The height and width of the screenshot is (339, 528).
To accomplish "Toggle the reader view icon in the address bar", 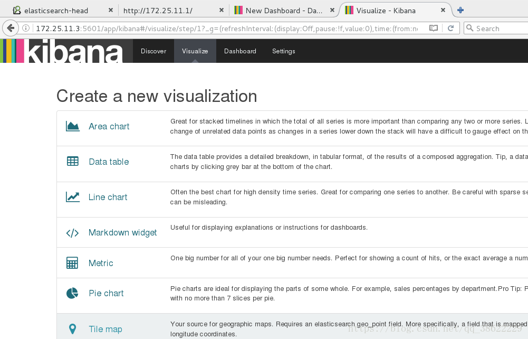I will coord(434,29).
